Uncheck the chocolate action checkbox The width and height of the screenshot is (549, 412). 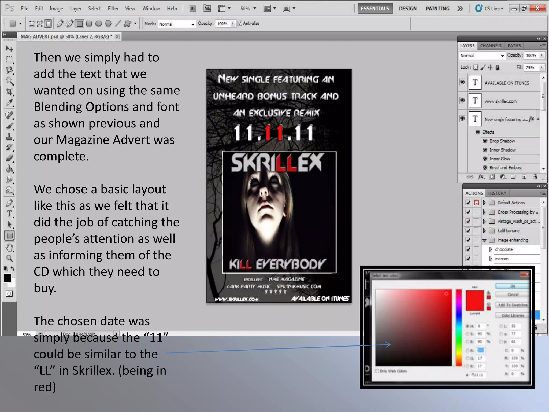pyautogui.click(x=468, y=249)
